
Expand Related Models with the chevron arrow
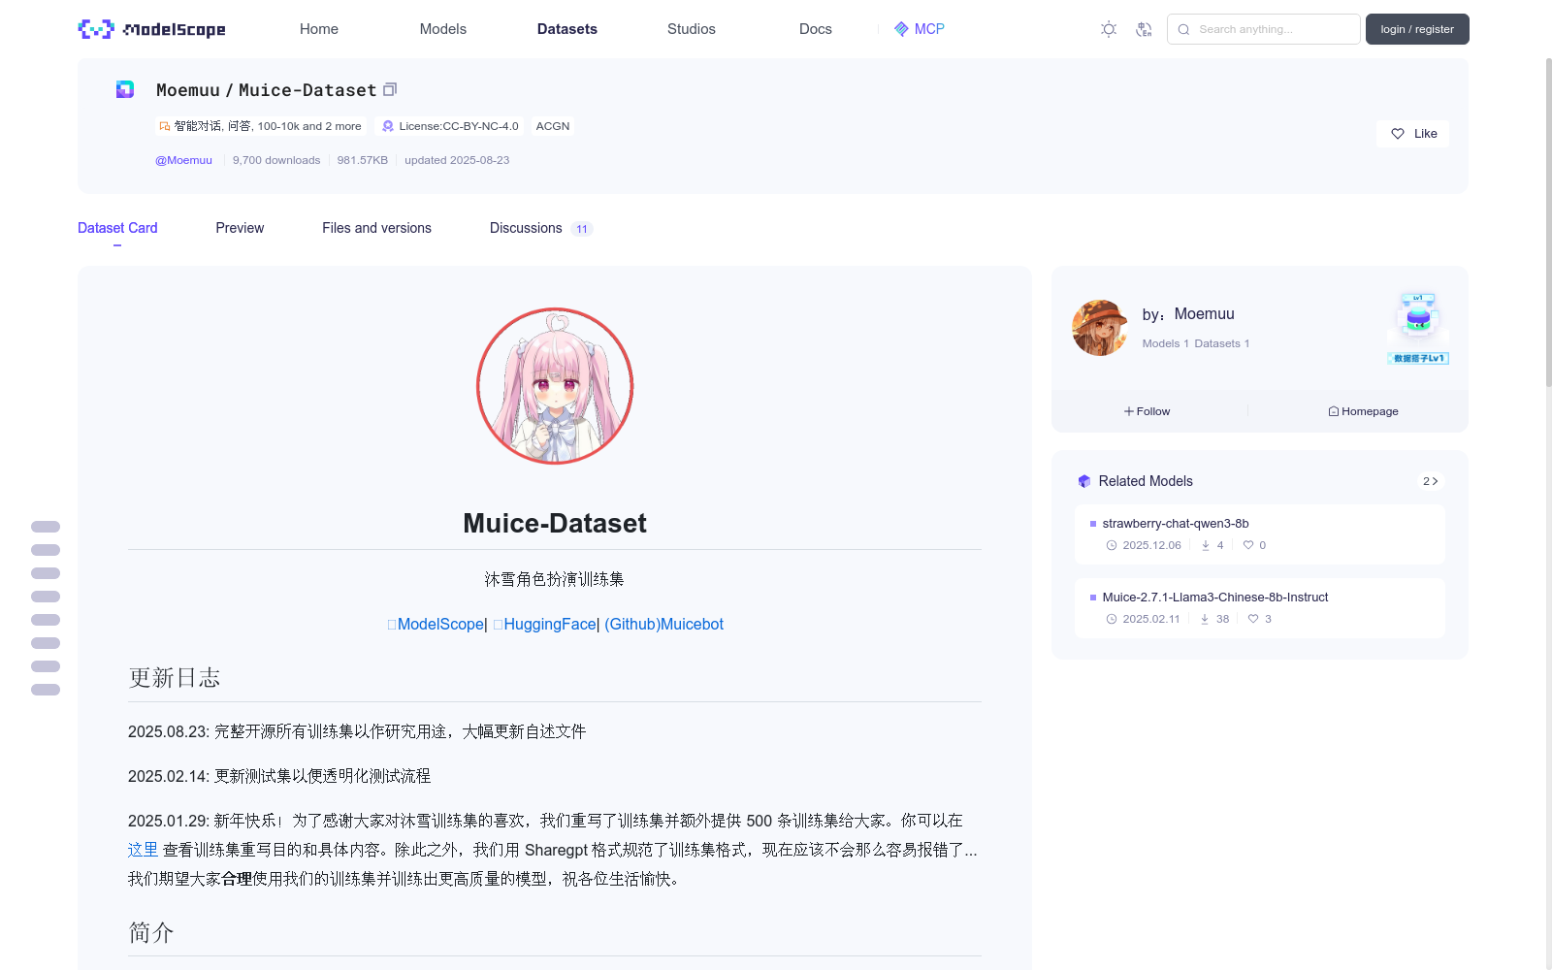[x=1434, y=480]
